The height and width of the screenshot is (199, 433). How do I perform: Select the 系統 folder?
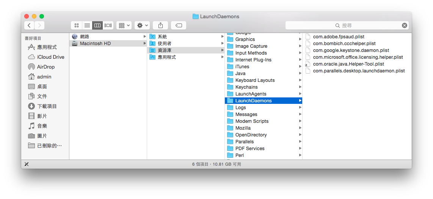tap(186, 36)
